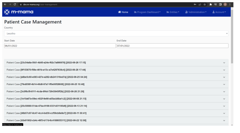This screenshot has width=240, height=133.
Task: Expand patient case 9f153870 chevron
Action: click(224, 70)
